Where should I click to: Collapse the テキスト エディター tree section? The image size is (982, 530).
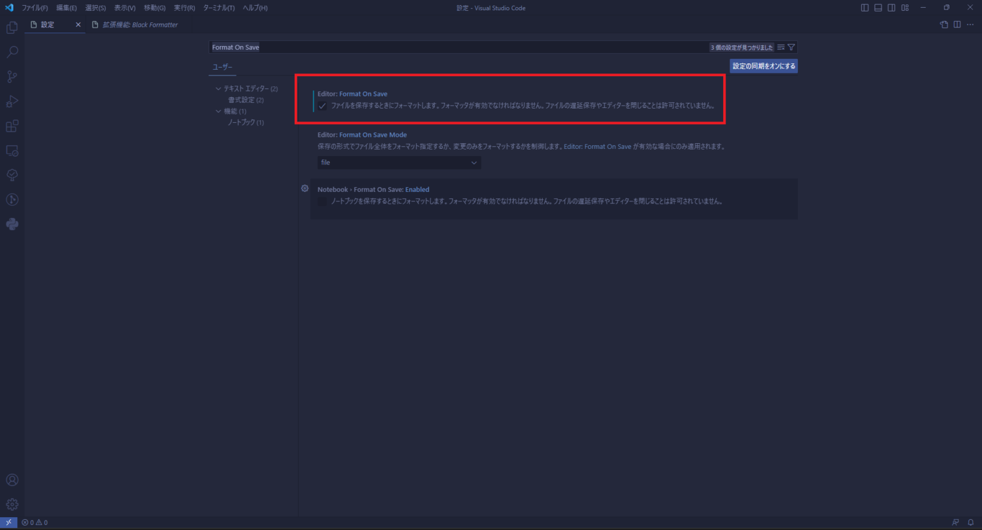pos(219,88)
